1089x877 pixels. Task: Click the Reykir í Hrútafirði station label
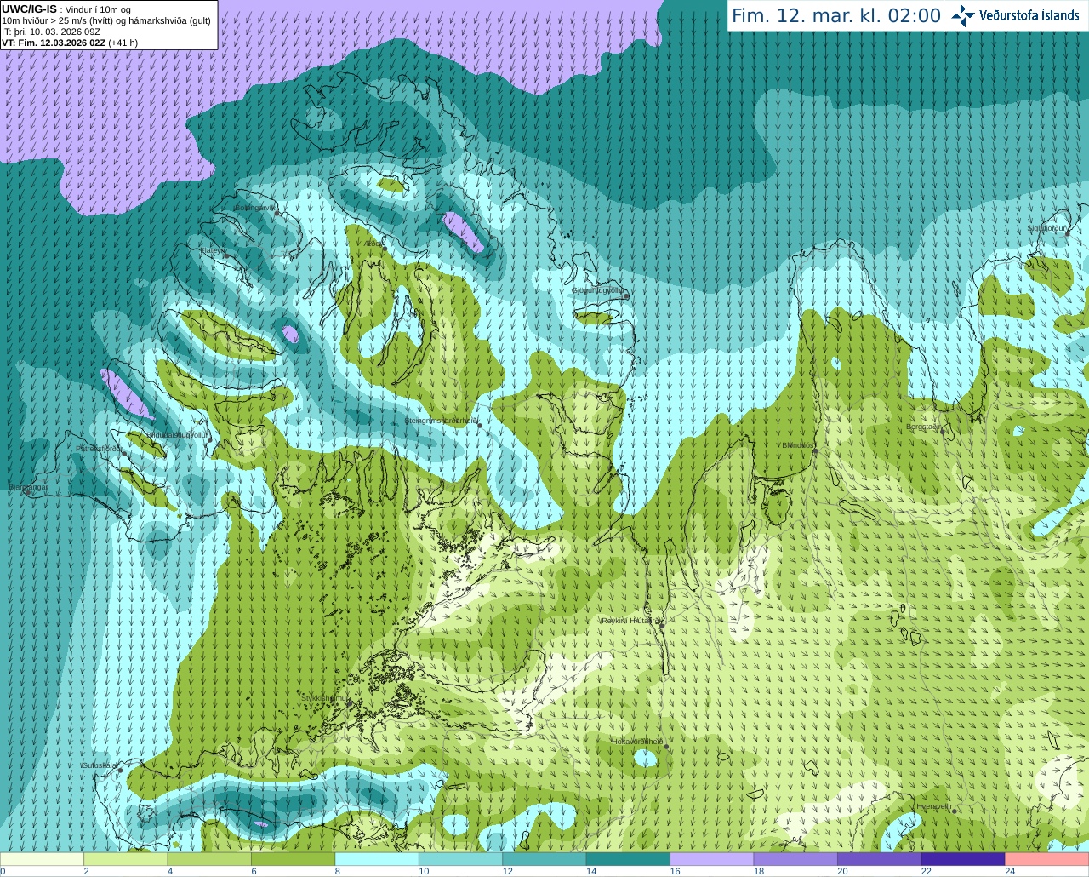pyautogui.click(x=630, y=621)
